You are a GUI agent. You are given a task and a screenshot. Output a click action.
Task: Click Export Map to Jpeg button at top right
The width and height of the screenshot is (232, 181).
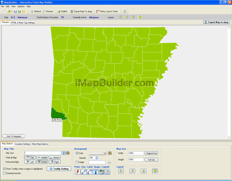pyautogui.click(x=216, y=22)
